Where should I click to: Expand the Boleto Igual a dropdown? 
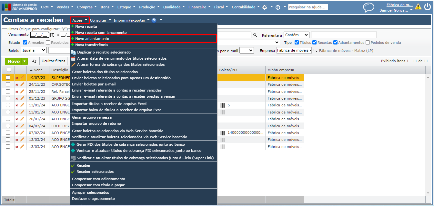[34, 50]
